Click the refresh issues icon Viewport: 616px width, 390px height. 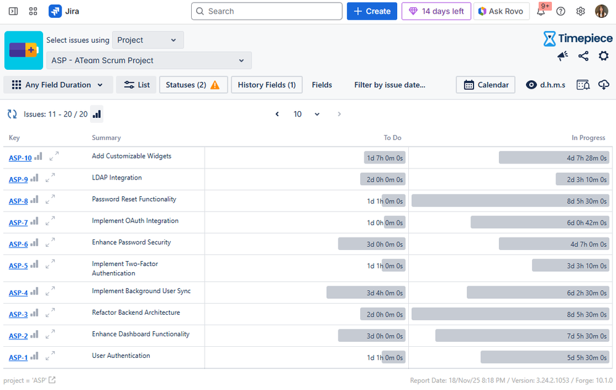[x=12, y=114]
